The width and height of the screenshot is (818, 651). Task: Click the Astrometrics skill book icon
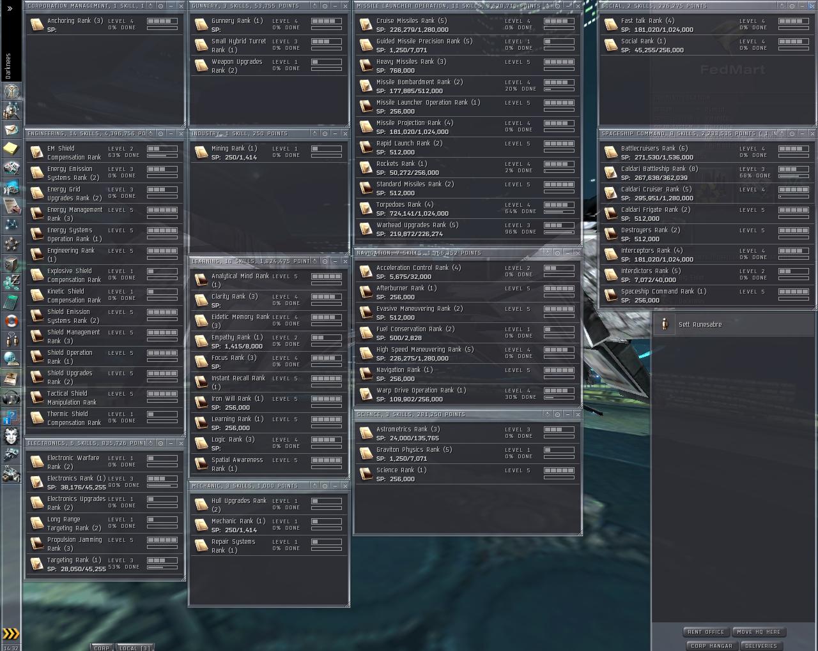[x=366, y=433]
